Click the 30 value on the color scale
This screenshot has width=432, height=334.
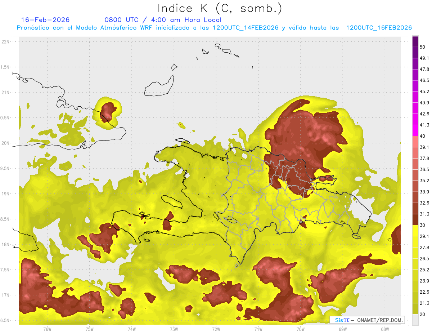[423, 225]
